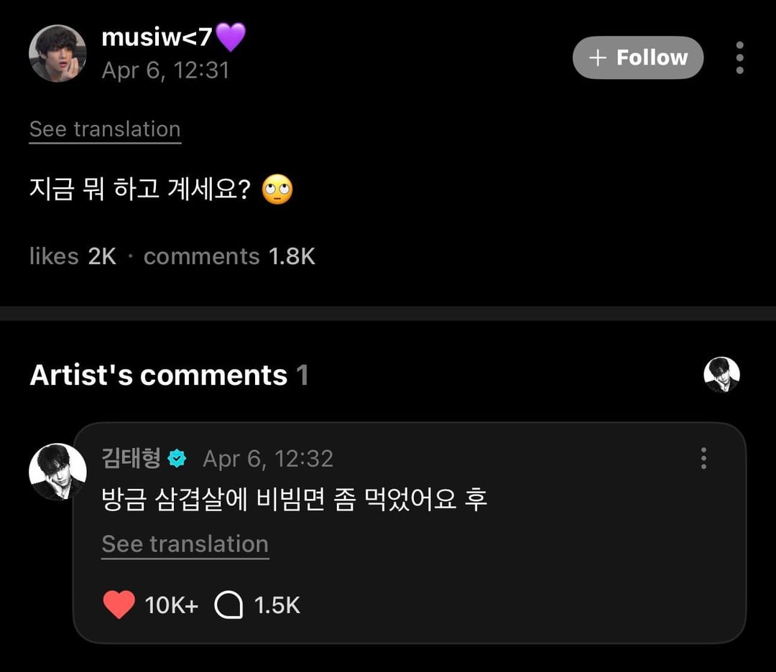Viewport: 776px width, 672px height.
Task: Tap the 10K+ like count
Action: (171, 605)
